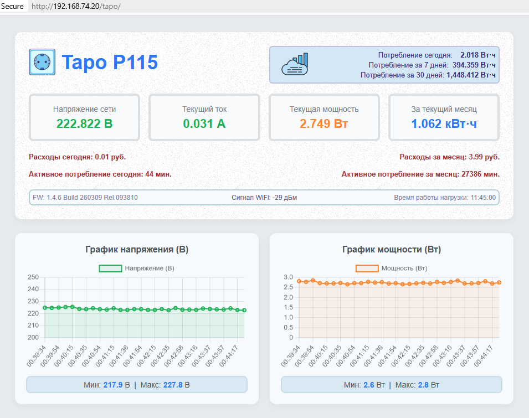Click the cloud energy statistics icon
Screen dimensions: 529x418
pyautogui.click(x=295, y=64)
